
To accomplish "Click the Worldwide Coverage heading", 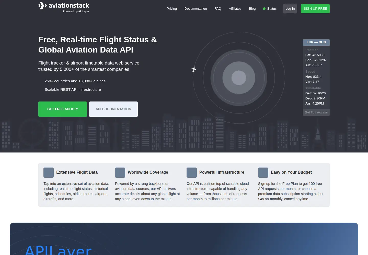I will pyautogui.click(x=148, y=172).
